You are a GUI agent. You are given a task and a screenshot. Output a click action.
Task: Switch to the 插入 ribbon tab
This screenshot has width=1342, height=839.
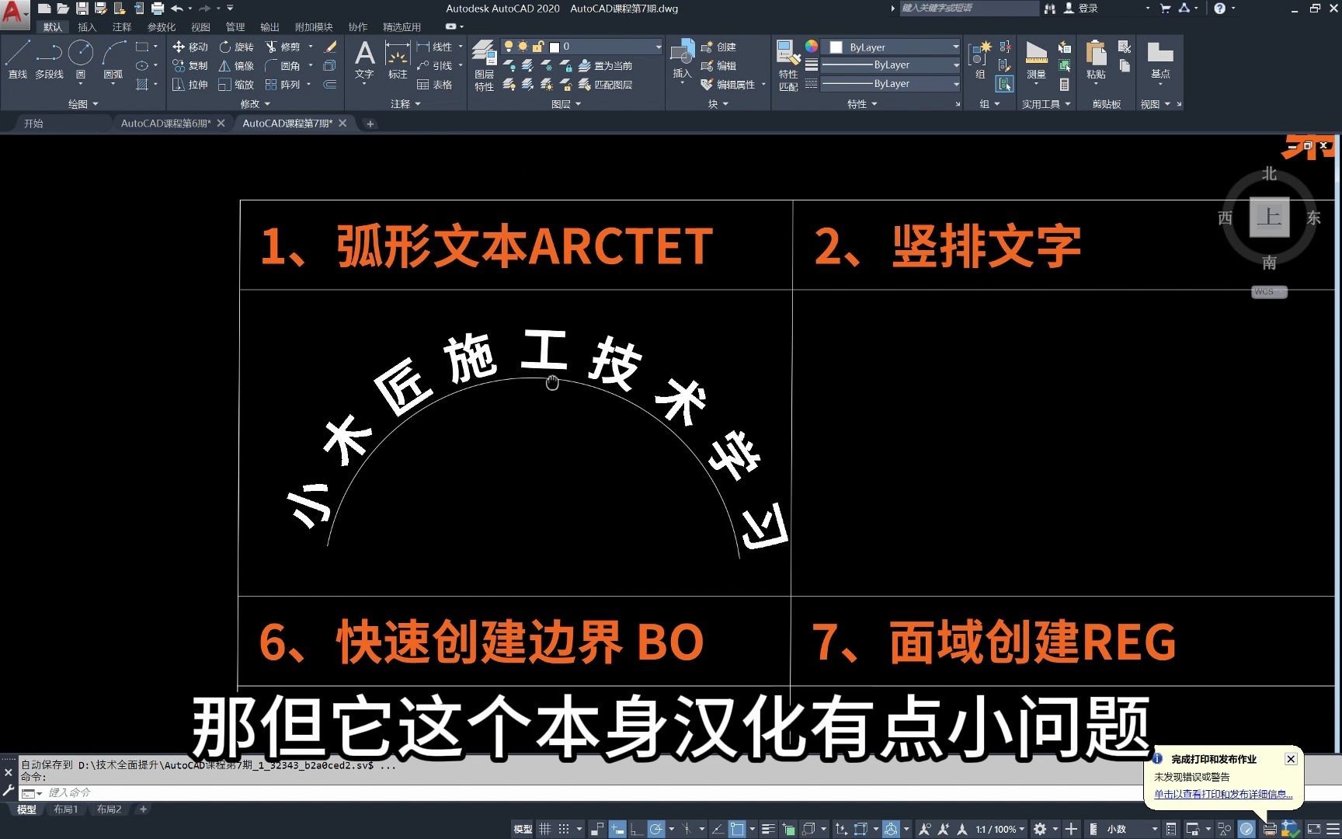coord(86,26)
